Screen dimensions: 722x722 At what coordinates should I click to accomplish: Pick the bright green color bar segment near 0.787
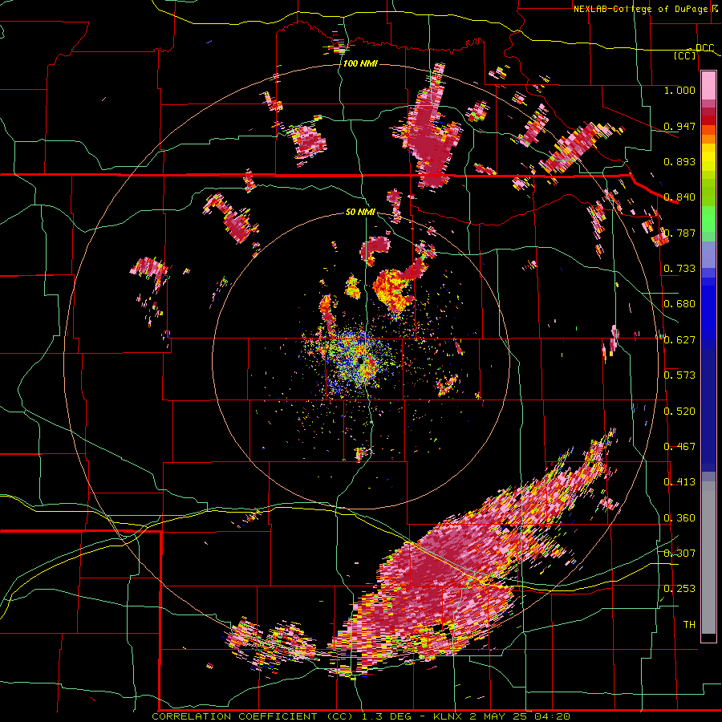[x=708, y=221]
